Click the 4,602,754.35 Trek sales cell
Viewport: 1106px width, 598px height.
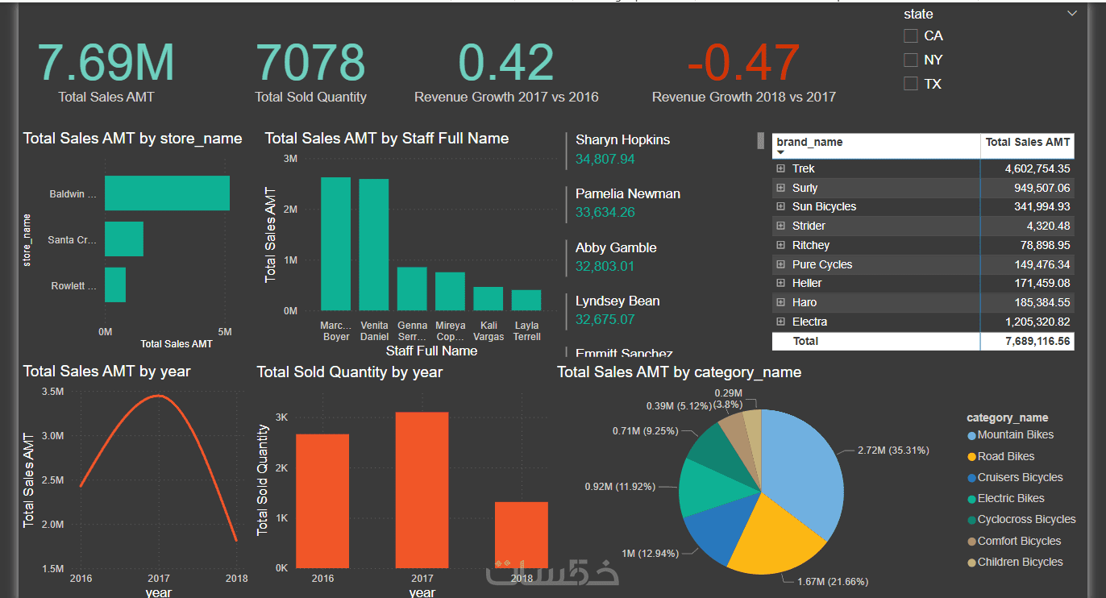click(1037, 168)
